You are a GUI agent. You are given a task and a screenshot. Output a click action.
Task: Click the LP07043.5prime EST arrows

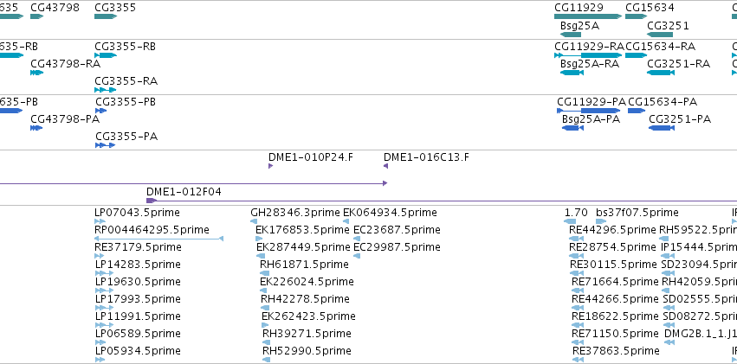(x=100, y=221)
